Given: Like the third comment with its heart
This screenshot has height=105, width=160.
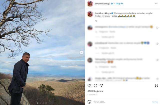Looking at the screenshot, I should pos(157,60).
